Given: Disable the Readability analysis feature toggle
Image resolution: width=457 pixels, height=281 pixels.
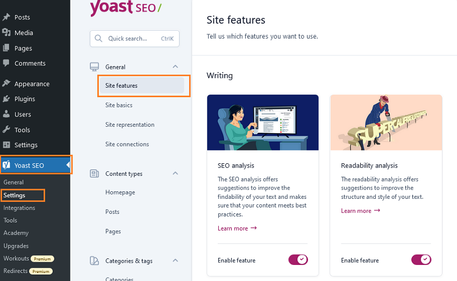Looking at the screenshot, I should tap(421, 260).
